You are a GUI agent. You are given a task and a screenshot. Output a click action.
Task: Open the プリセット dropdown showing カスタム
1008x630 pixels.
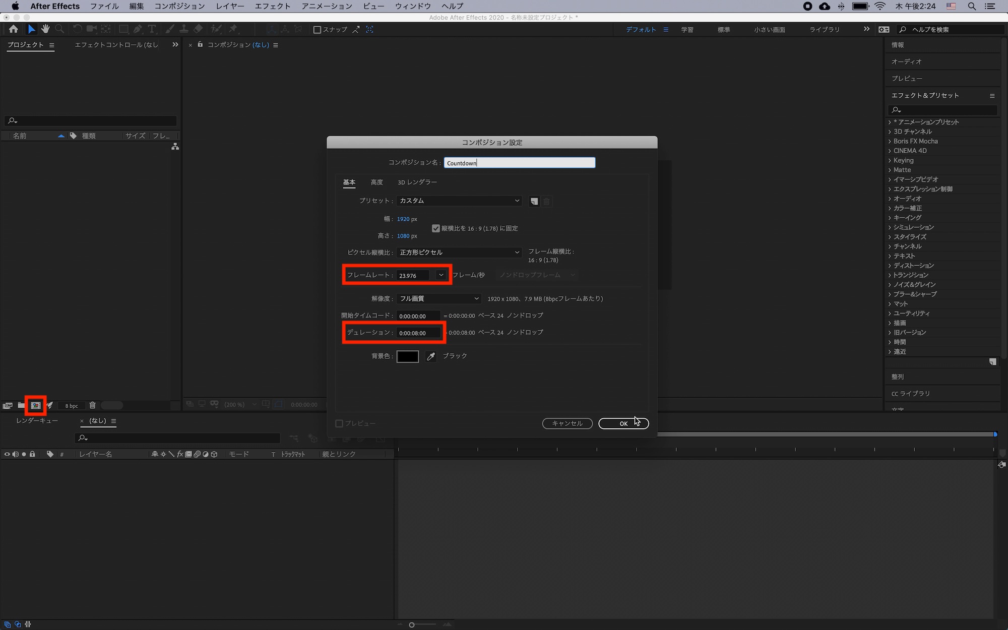tap(459, 201)
